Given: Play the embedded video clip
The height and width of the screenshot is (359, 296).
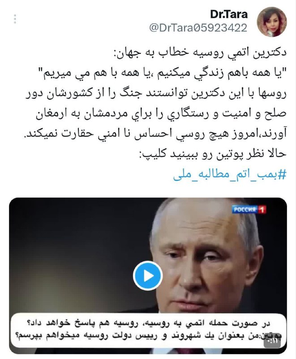Looking at the screenshot, I should coord(148,276).
